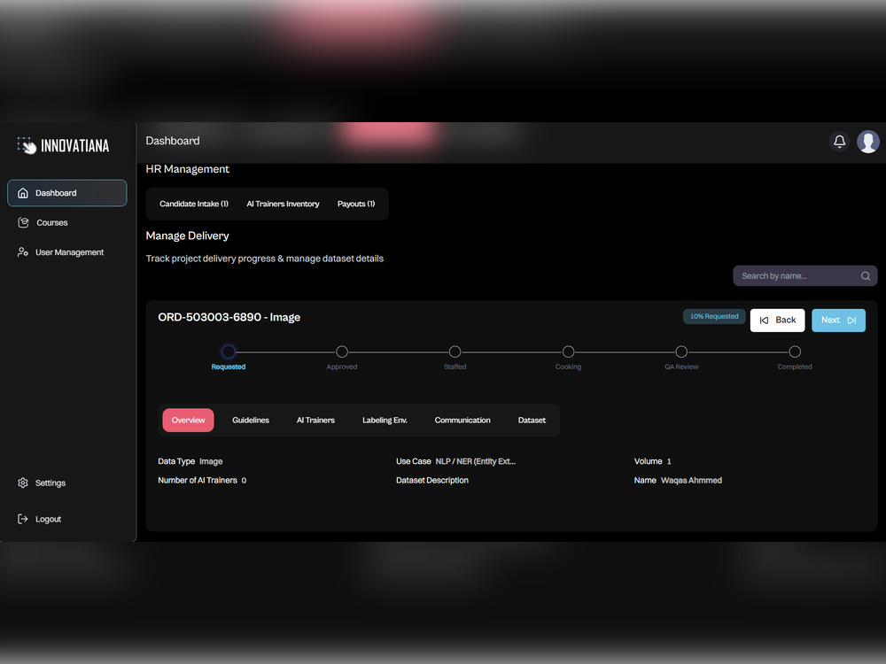Click the Manage Delivery heading
The height and width of the screenshot is (664, 886).
pyautogui.click(x=187, y=236)
